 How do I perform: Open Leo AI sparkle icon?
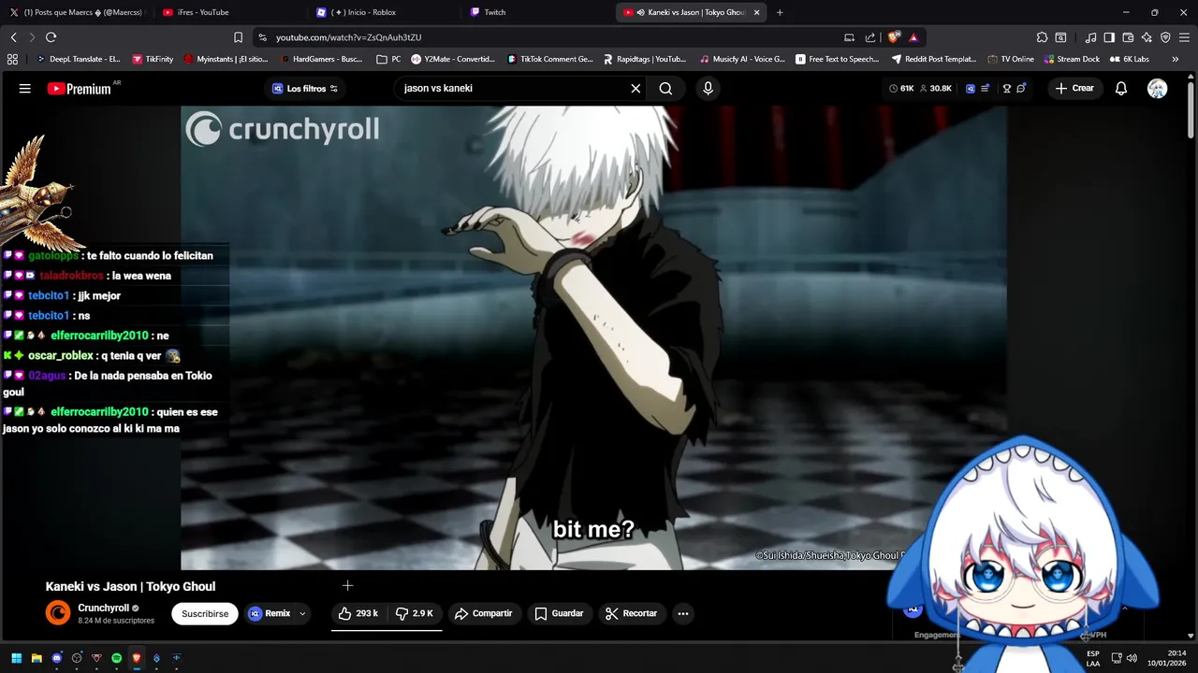pos(1147,37)
